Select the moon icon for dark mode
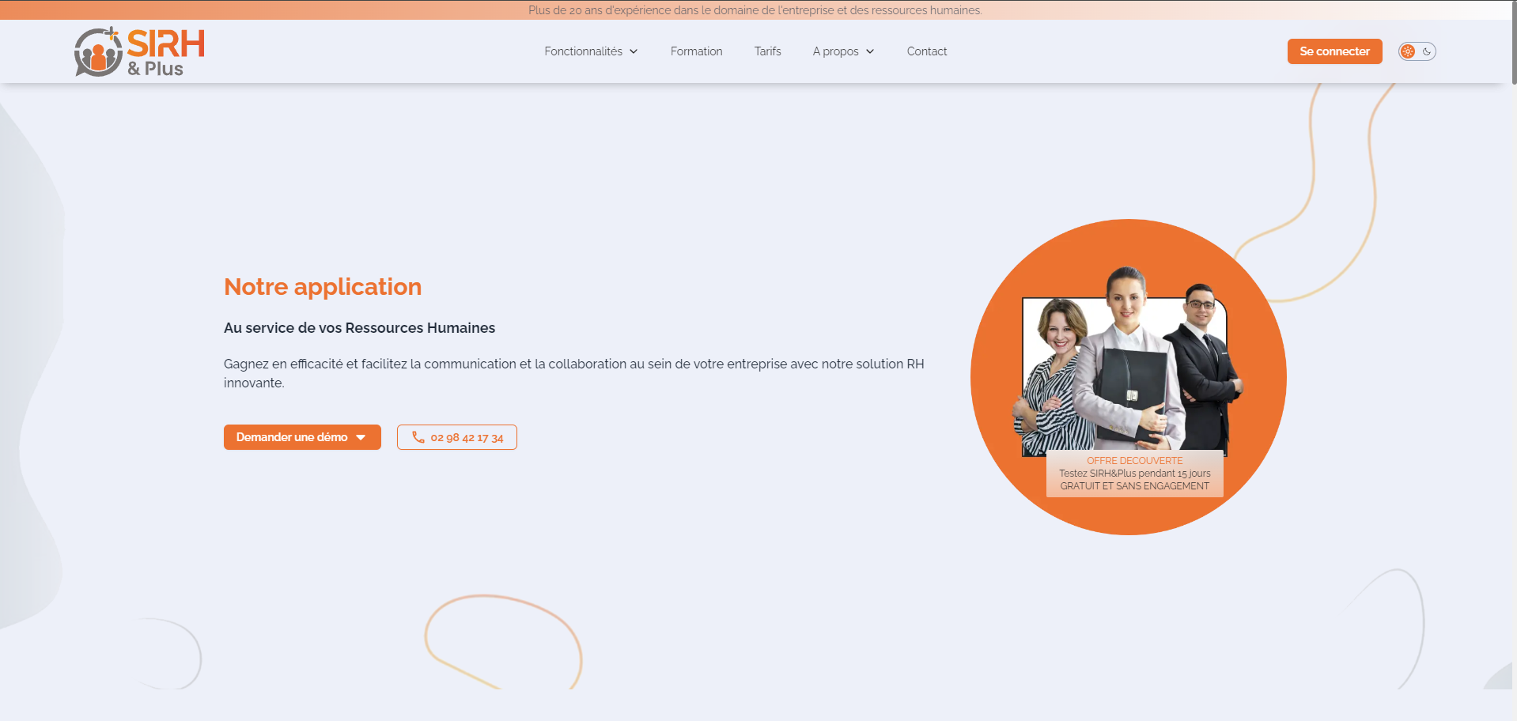Screen dimensions: 1517x721 (x=1427, y=51)
